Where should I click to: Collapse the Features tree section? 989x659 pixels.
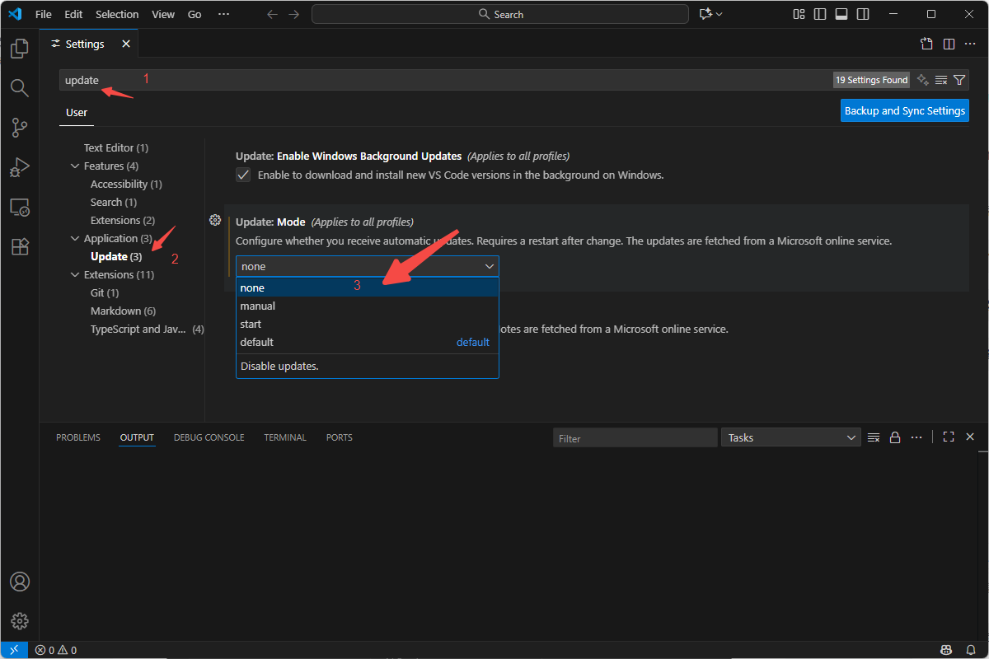[x=76, y=166]
